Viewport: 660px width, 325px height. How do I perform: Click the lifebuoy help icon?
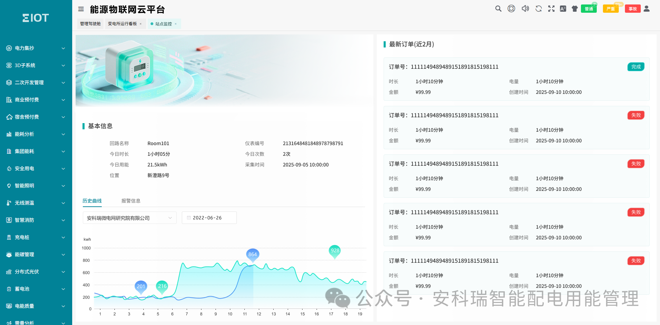(511, 9)
